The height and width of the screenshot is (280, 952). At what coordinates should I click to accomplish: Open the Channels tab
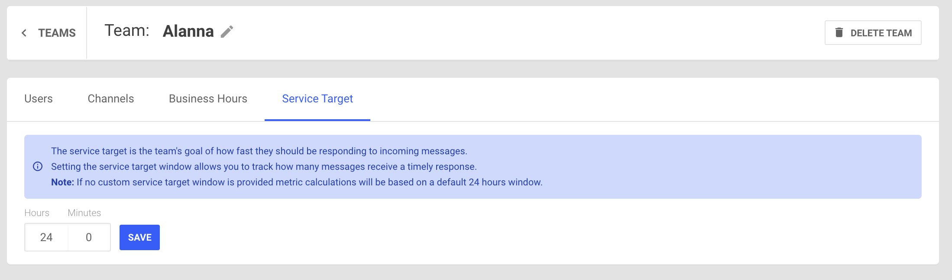tap(111, 99)
